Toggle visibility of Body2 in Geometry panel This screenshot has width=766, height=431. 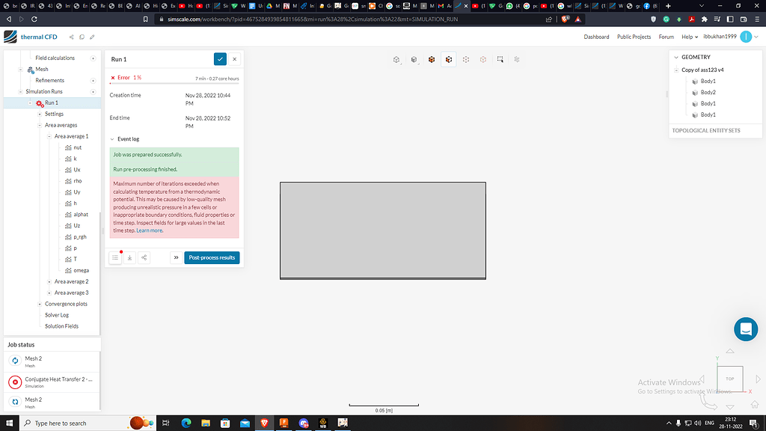click(x=696, y=92)
